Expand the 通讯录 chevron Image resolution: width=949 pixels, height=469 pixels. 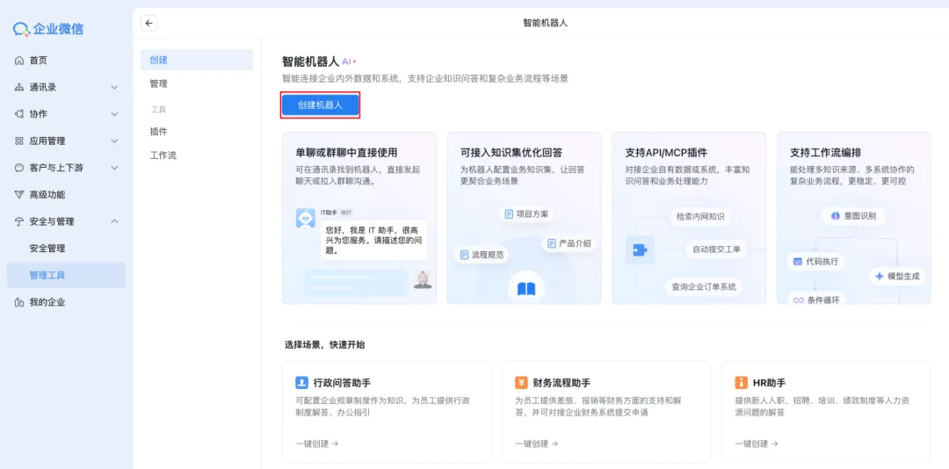[x=114, y=87]
